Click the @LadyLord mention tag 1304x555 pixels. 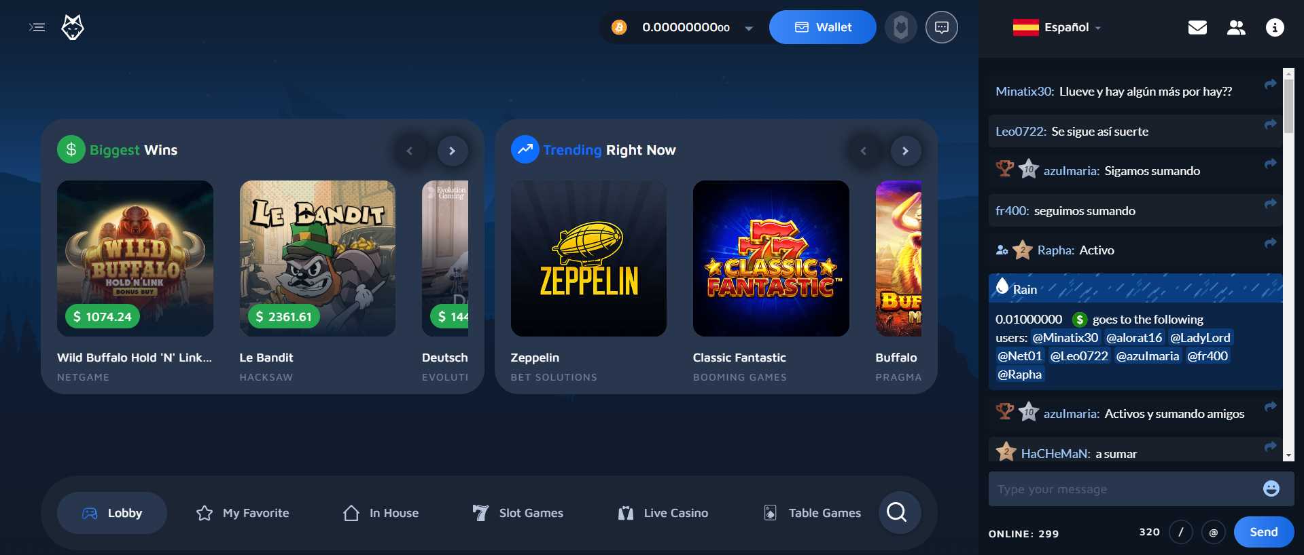click(1200, 338)
